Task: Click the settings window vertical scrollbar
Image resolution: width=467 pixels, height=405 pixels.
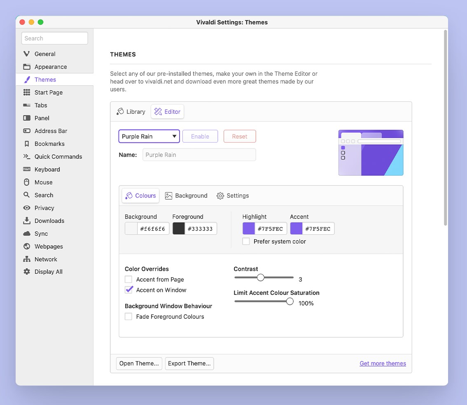Action: 445,127
